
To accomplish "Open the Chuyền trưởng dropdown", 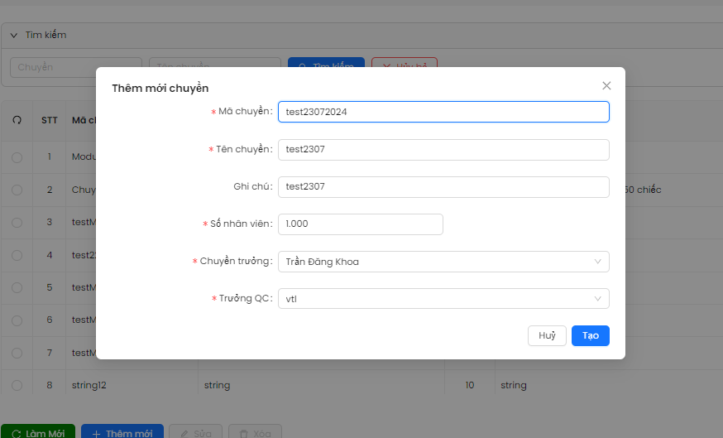I will point(443,262).
